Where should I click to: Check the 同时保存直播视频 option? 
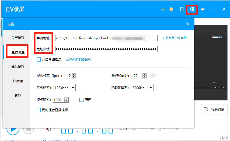39,110
